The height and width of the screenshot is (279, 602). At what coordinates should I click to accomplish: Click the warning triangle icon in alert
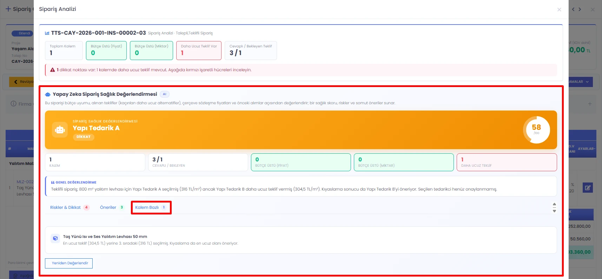point(53,70)
